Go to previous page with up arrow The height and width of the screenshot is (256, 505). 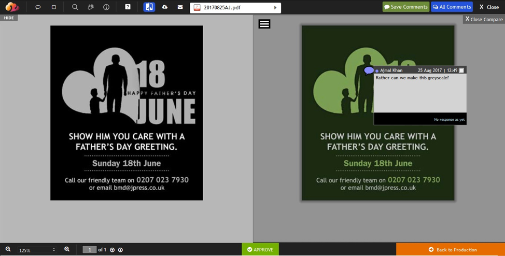112,250
